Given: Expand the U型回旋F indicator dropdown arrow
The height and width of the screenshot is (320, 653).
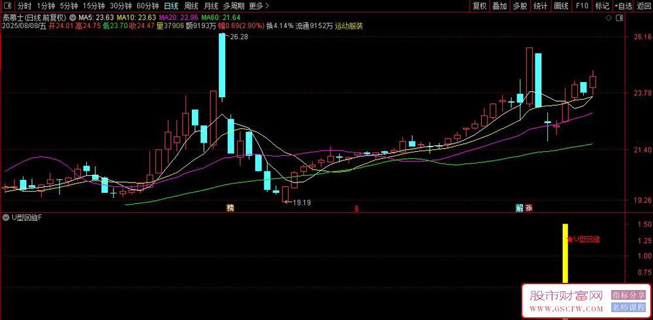Looking at the screenshot, I should (5, 218).
